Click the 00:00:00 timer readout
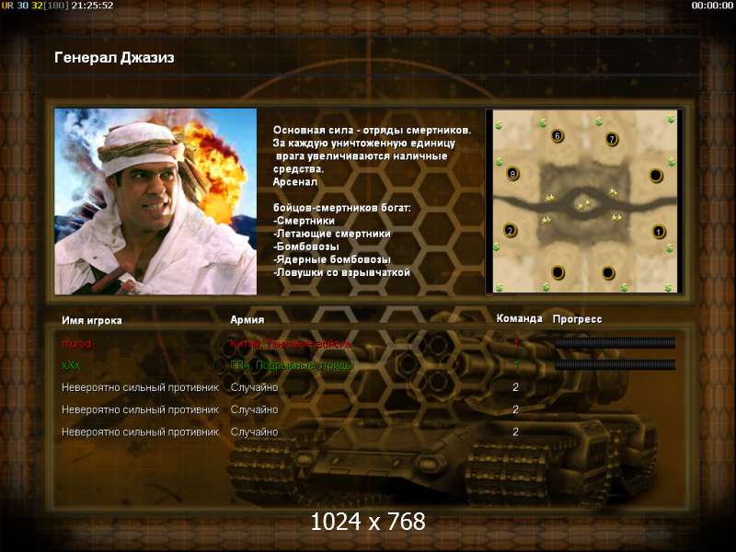 (711, 6)
